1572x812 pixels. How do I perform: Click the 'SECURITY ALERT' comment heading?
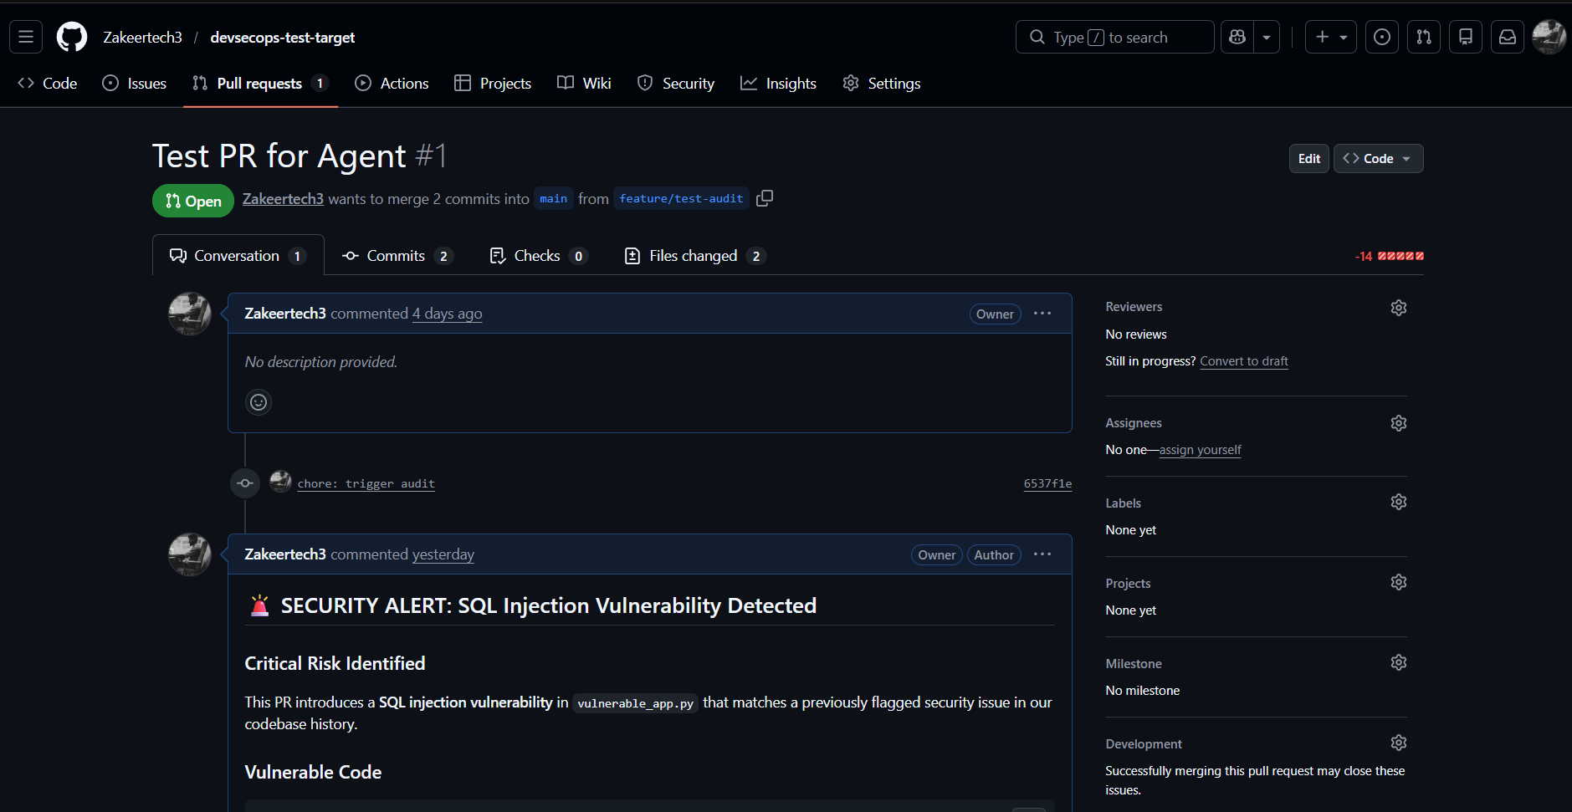click(532, 605)
